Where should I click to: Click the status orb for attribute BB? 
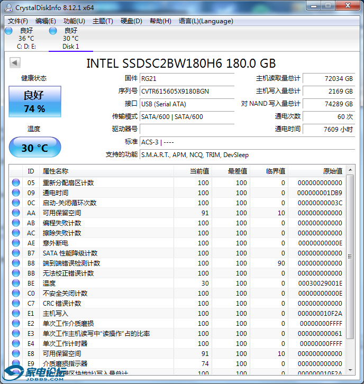coord(16,273)
